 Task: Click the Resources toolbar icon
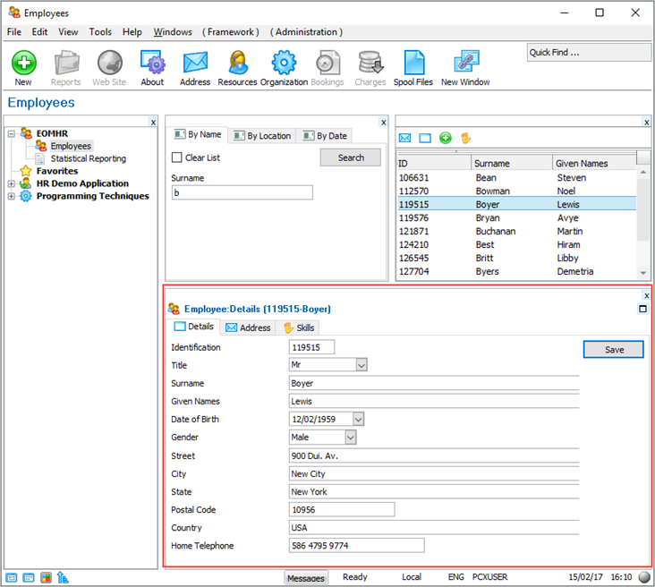pos(237,64)
